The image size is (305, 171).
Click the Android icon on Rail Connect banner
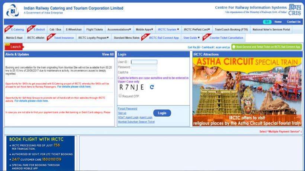pyautogui.click(x=234, y=47)
